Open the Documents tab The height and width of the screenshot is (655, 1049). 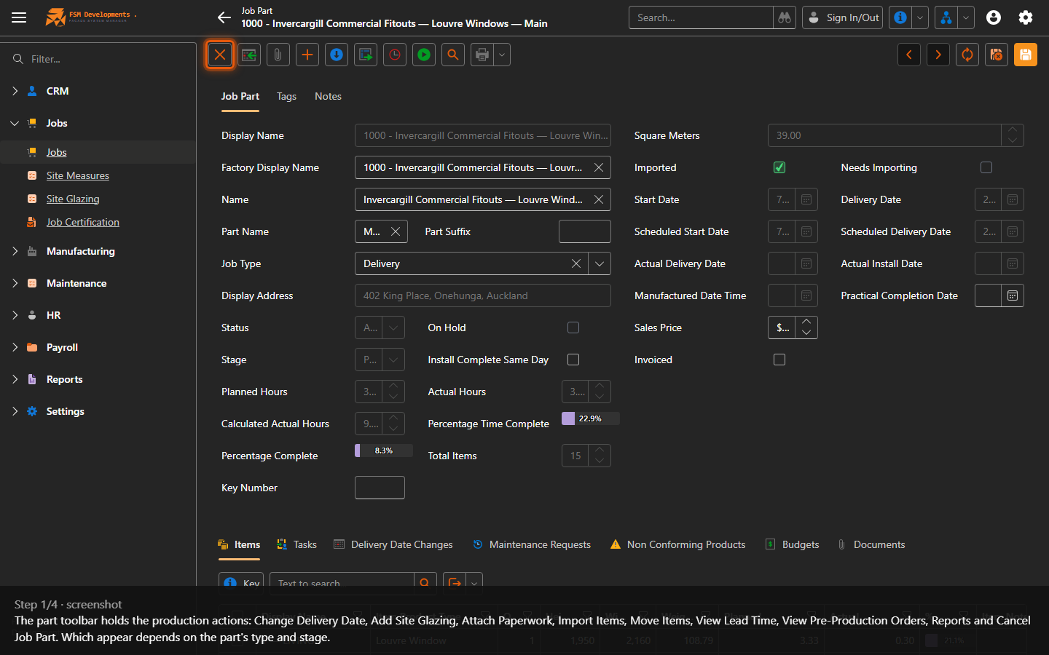[x=871, y=544]
